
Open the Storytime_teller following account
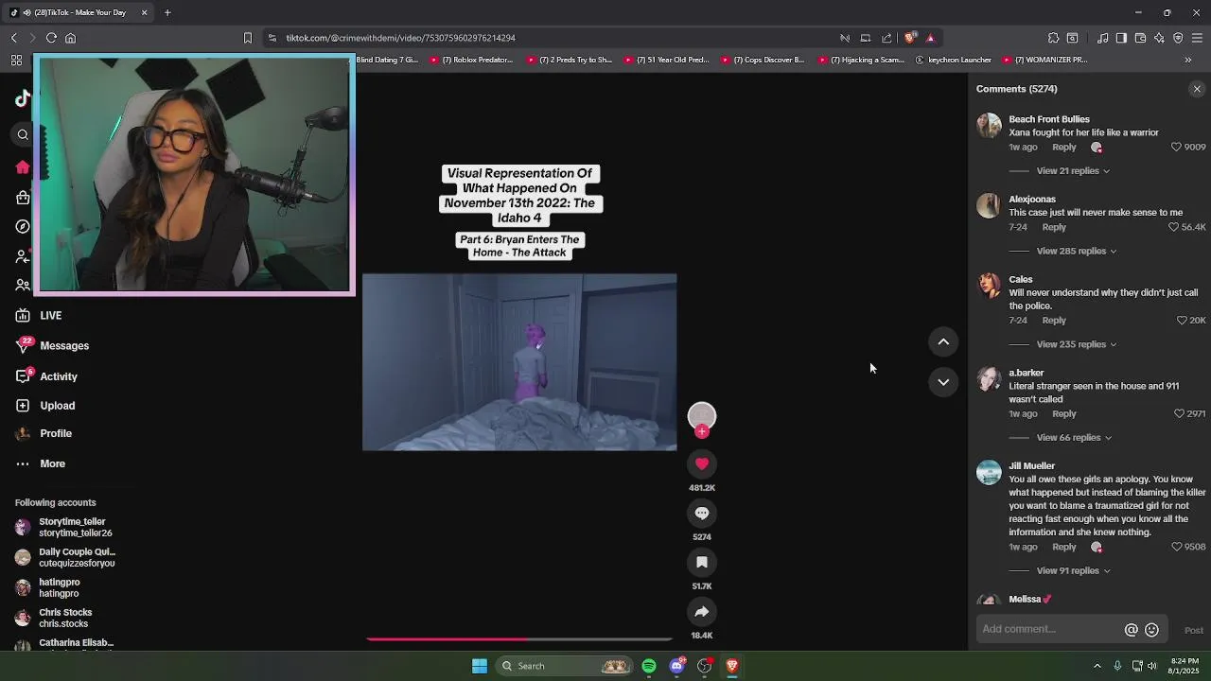(x=63, y=527)
